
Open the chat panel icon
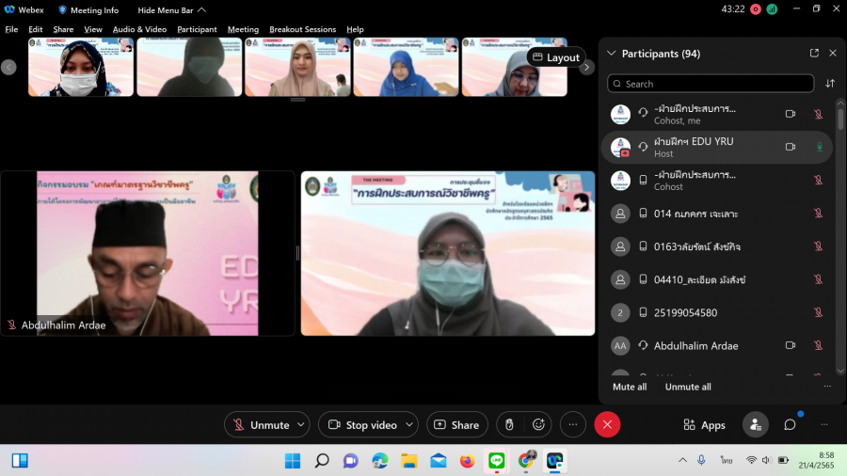[790, 425]
